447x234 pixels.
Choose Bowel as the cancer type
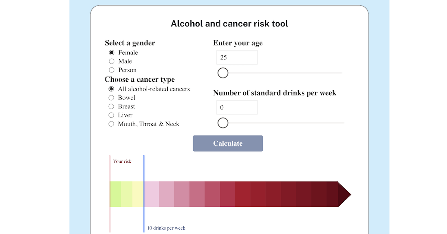tap(111, 97)
